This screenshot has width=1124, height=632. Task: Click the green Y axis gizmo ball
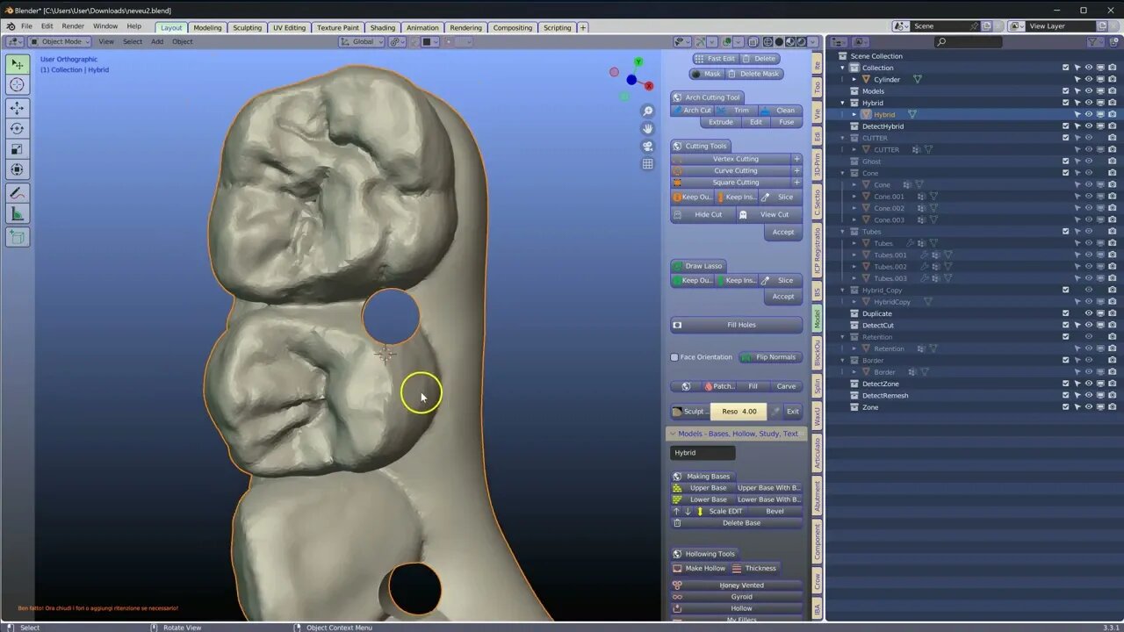coord(638,62)
